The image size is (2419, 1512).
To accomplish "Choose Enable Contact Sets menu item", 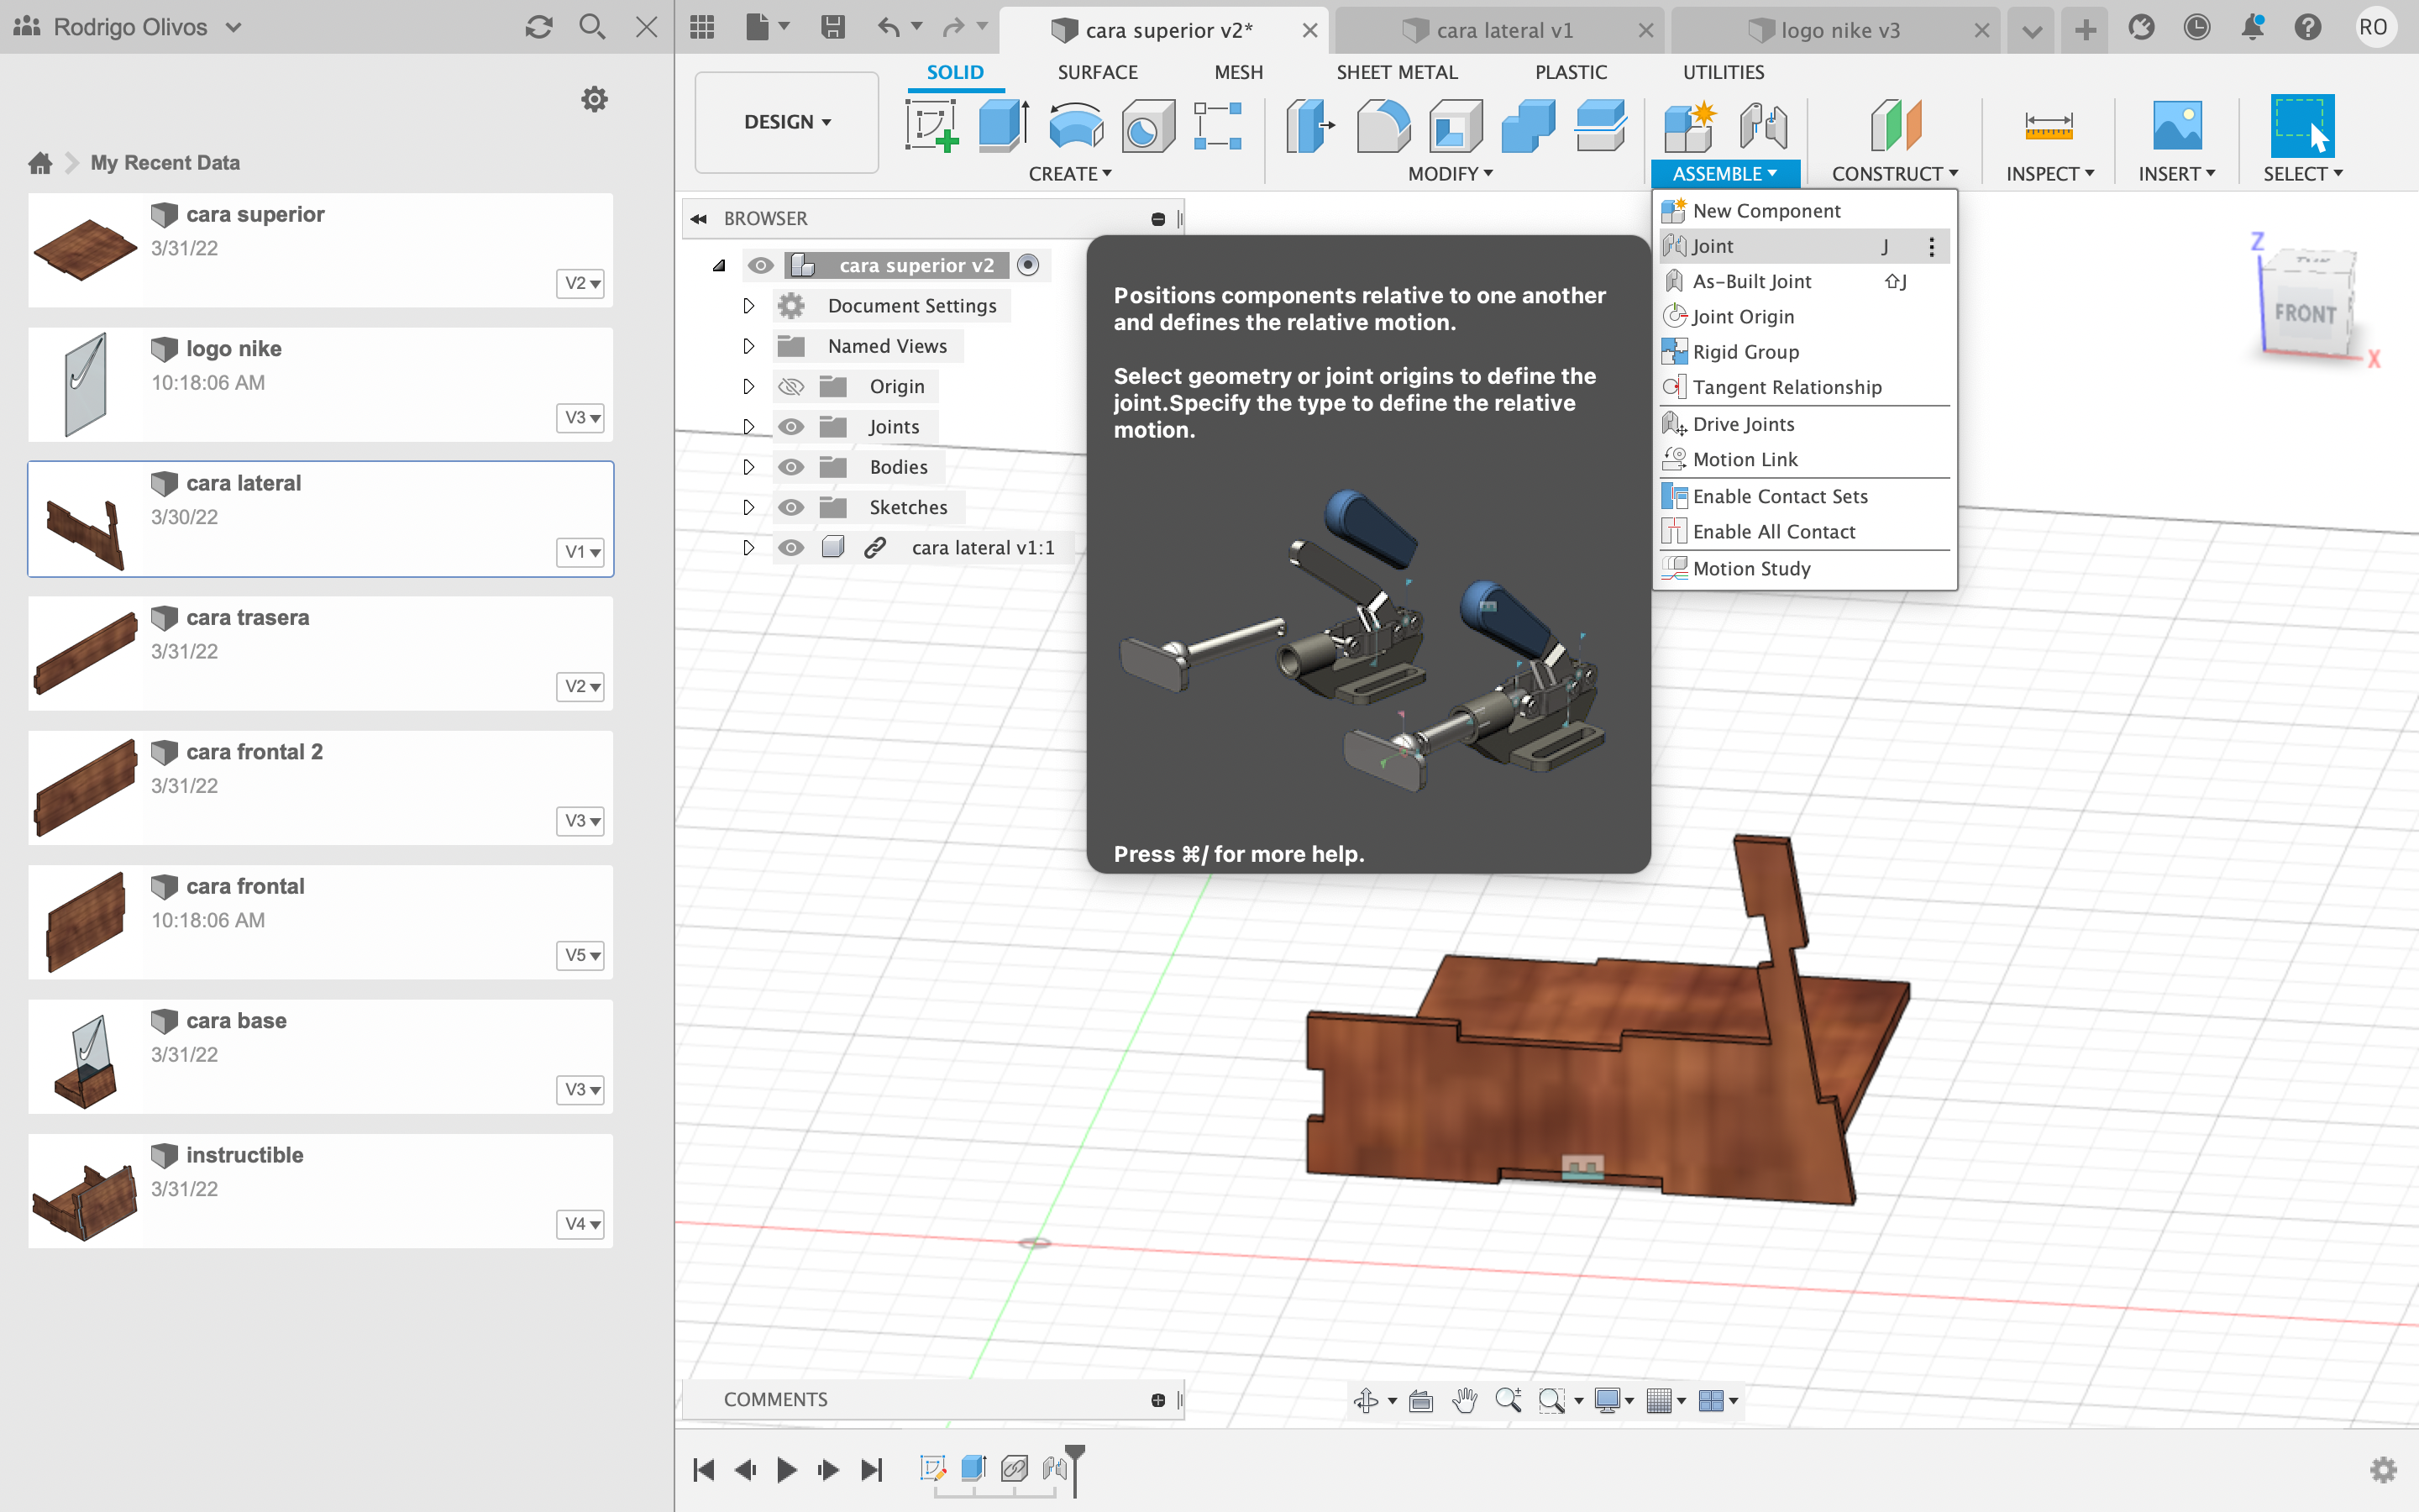I will pos(1804,497).
